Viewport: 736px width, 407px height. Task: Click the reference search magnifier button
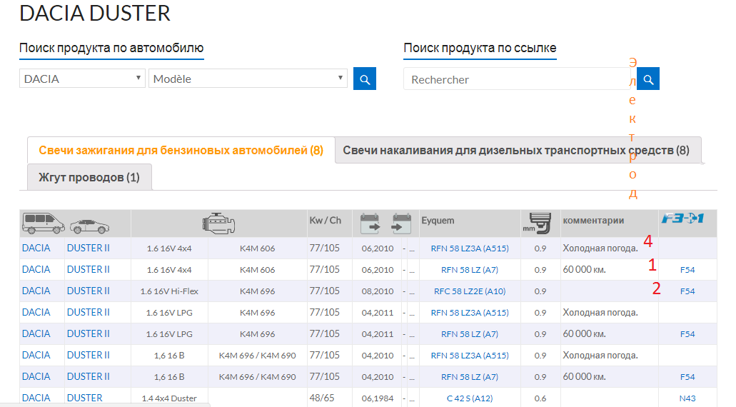648,79
